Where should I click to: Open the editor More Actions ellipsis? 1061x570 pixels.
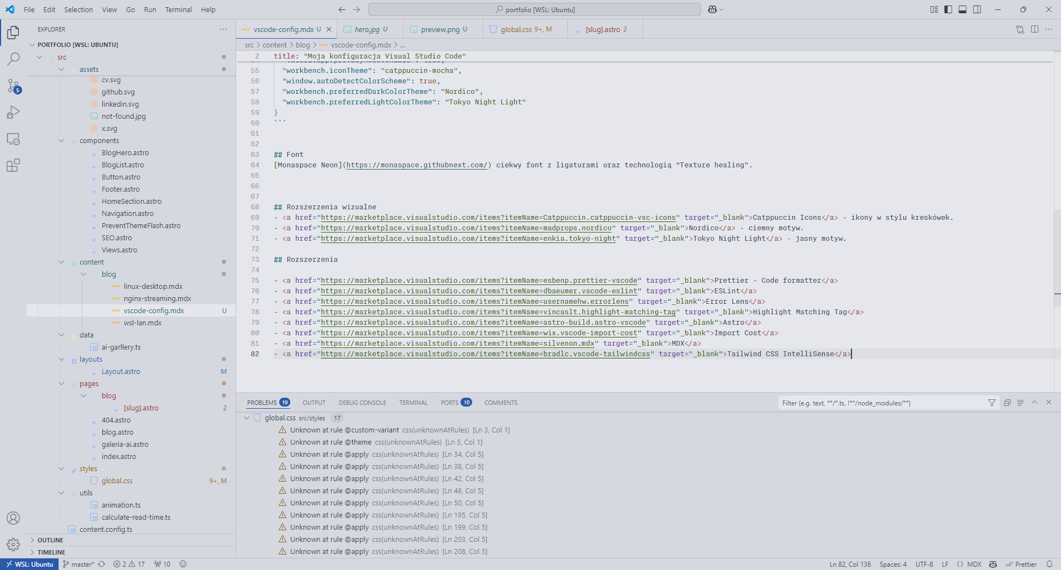coord(1049,29)
